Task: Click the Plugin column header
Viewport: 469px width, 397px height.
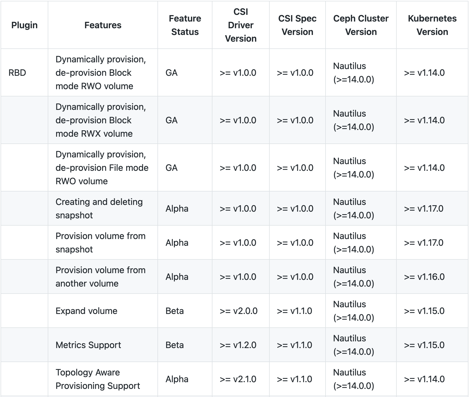Action: pyautogui.click(x=24, y=25)
